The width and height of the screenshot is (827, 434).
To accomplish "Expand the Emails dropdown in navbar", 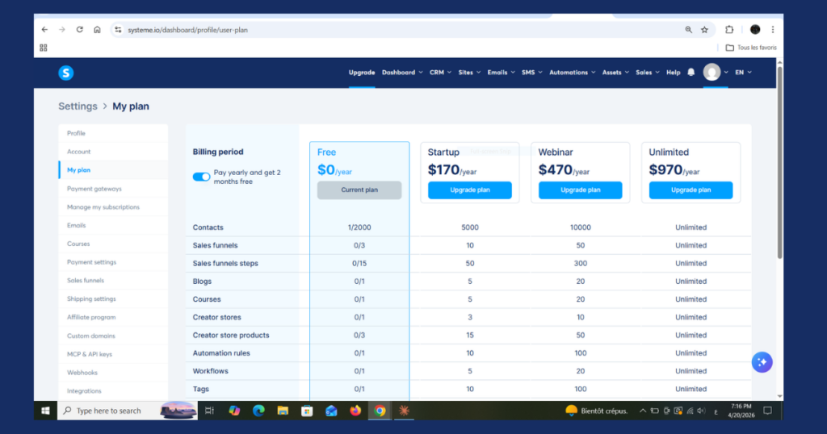I will coord(501,73).
